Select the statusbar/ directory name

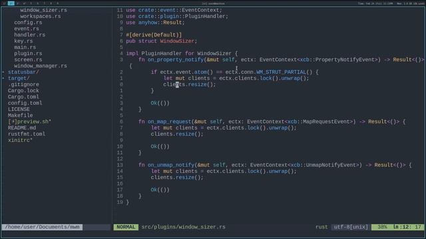click(23, 72)
